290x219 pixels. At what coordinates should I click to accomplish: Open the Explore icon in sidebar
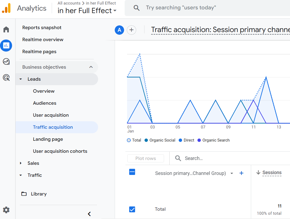6,62
